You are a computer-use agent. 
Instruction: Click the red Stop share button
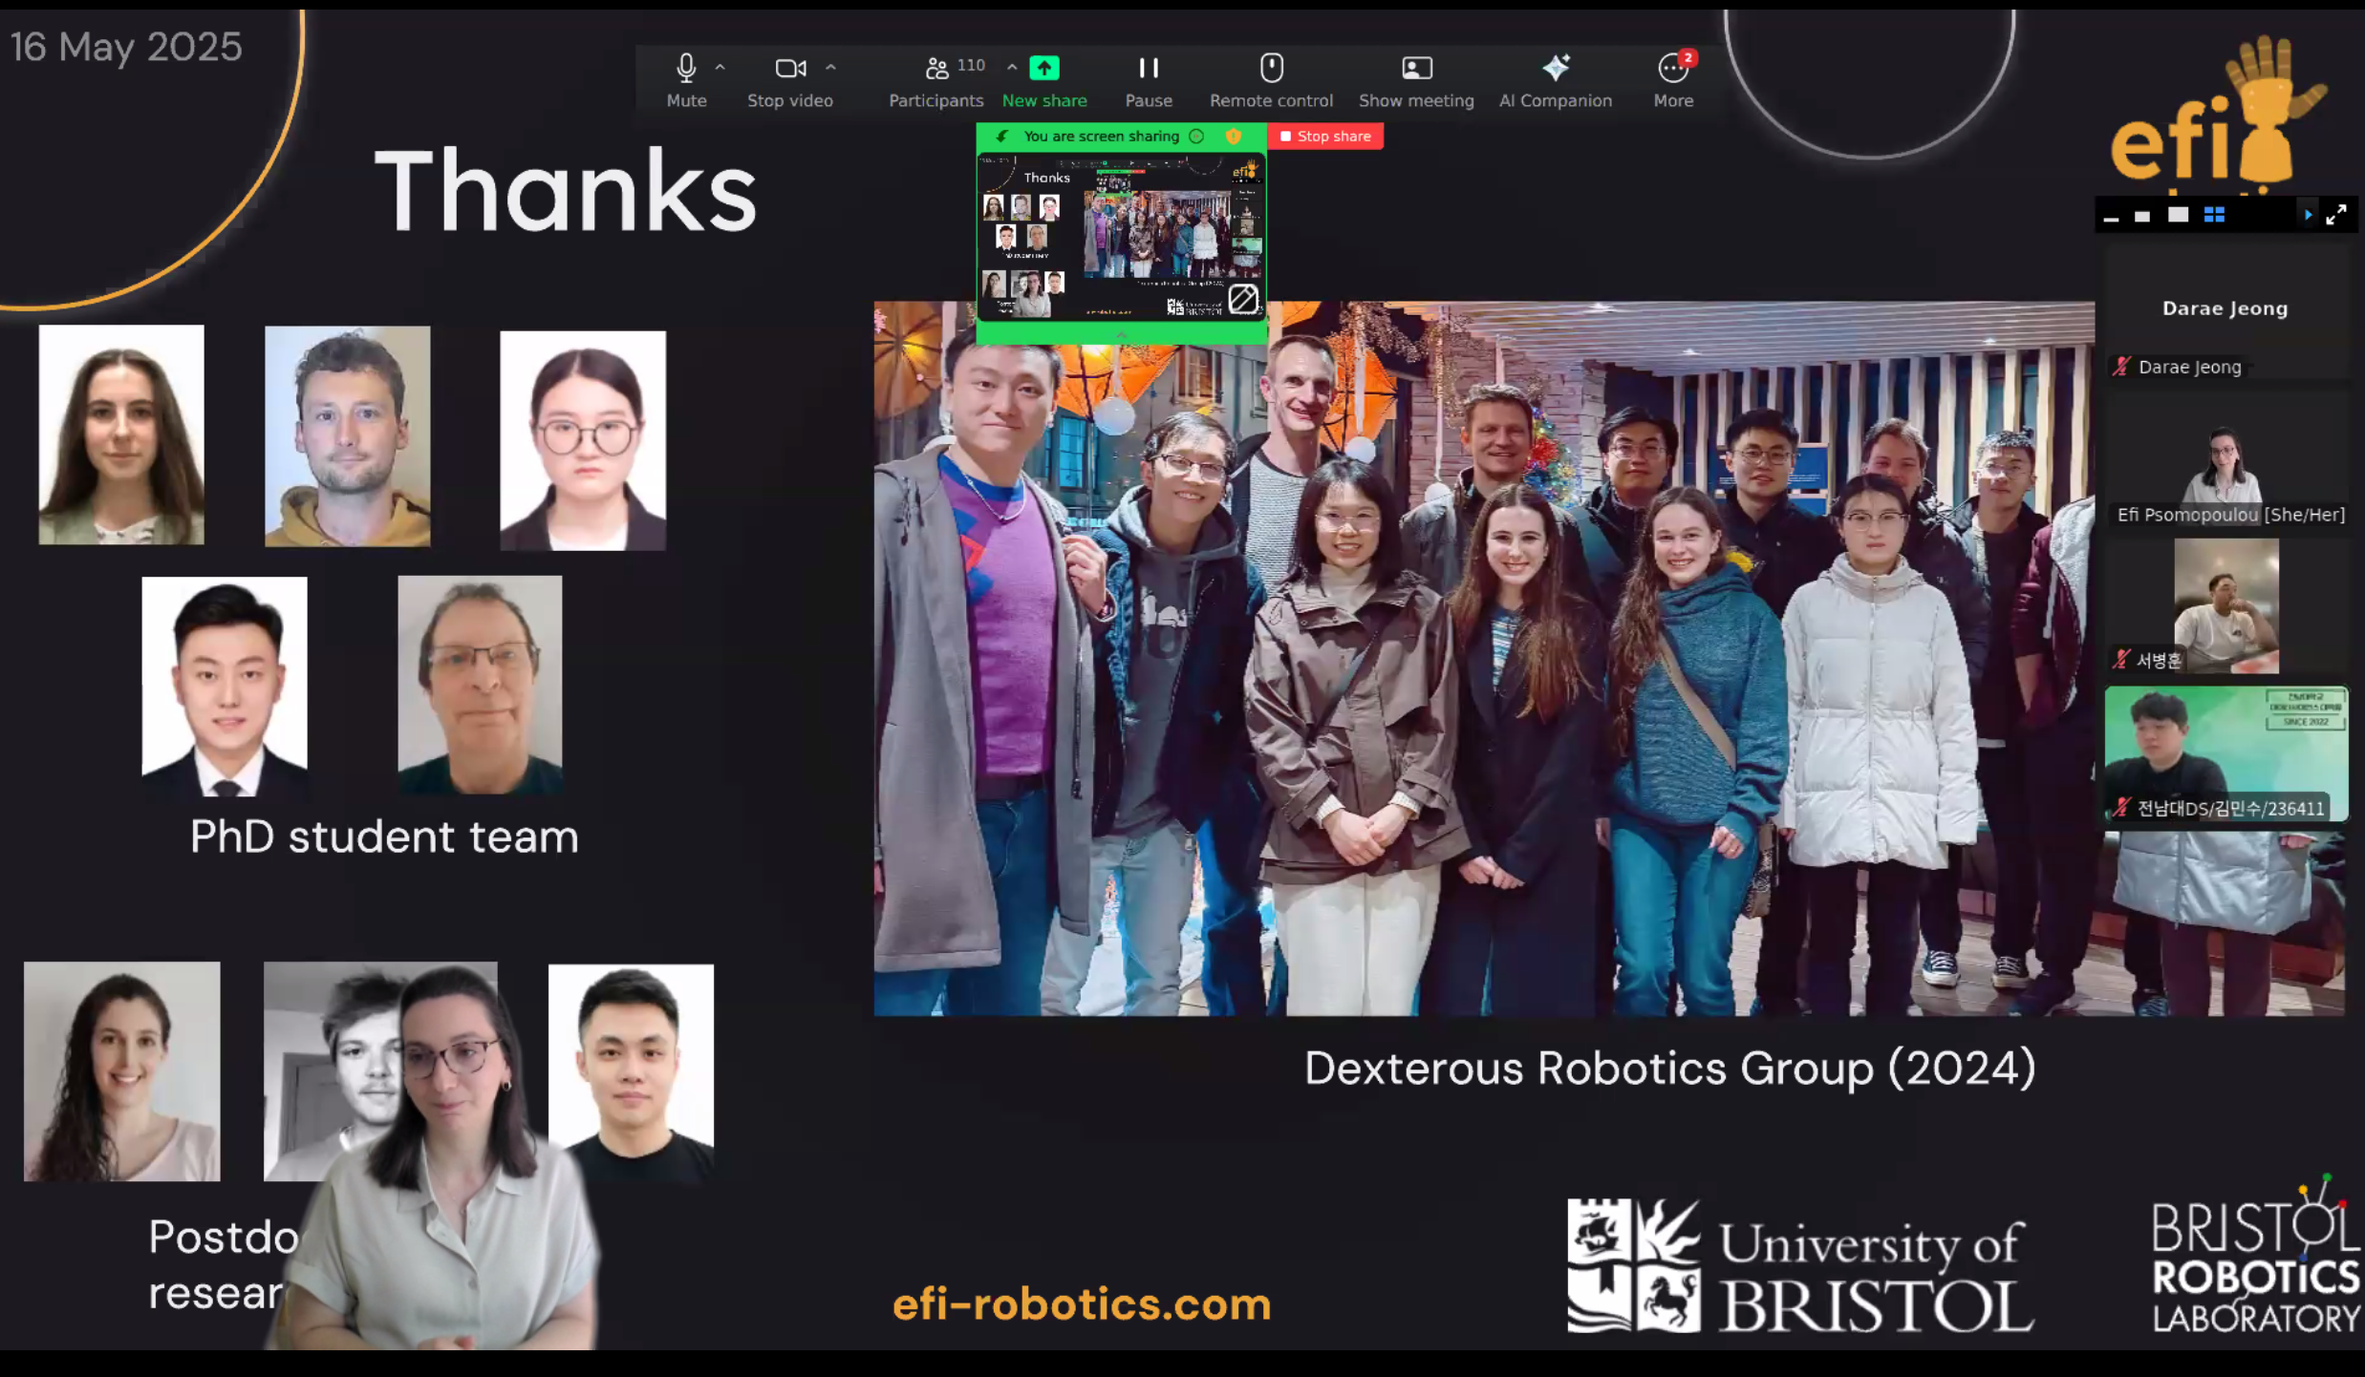[x=1325, y=137]
